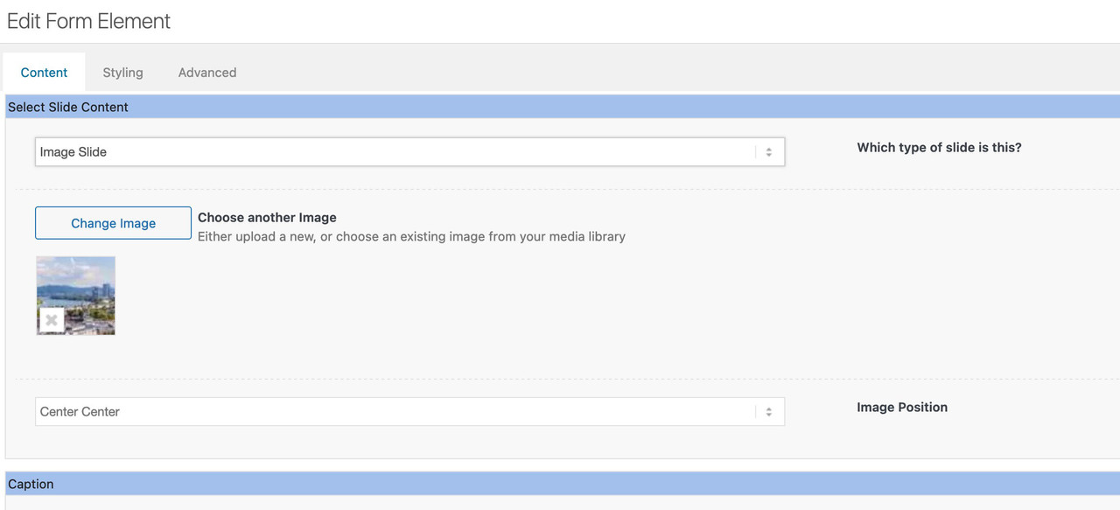Open the Image Slide type dropdown

click(409, 151)
